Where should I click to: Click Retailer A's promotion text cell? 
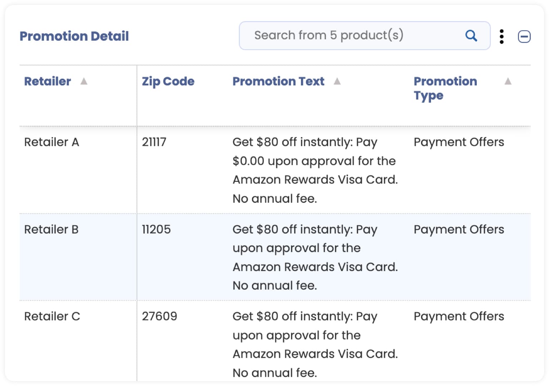[x=315, y=170]
